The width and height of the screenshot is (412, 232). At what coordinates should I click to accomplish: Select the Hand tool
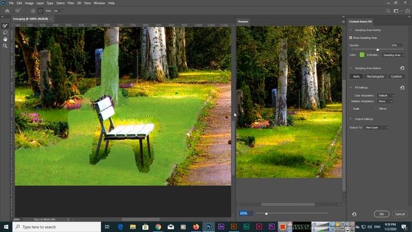[x=5, y=39]
